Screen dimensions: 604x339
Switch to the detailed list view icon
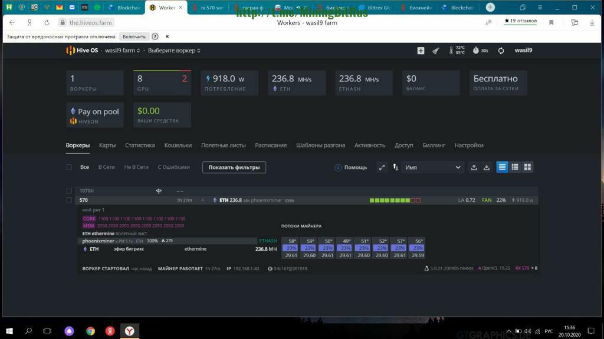tap(502, 167)
